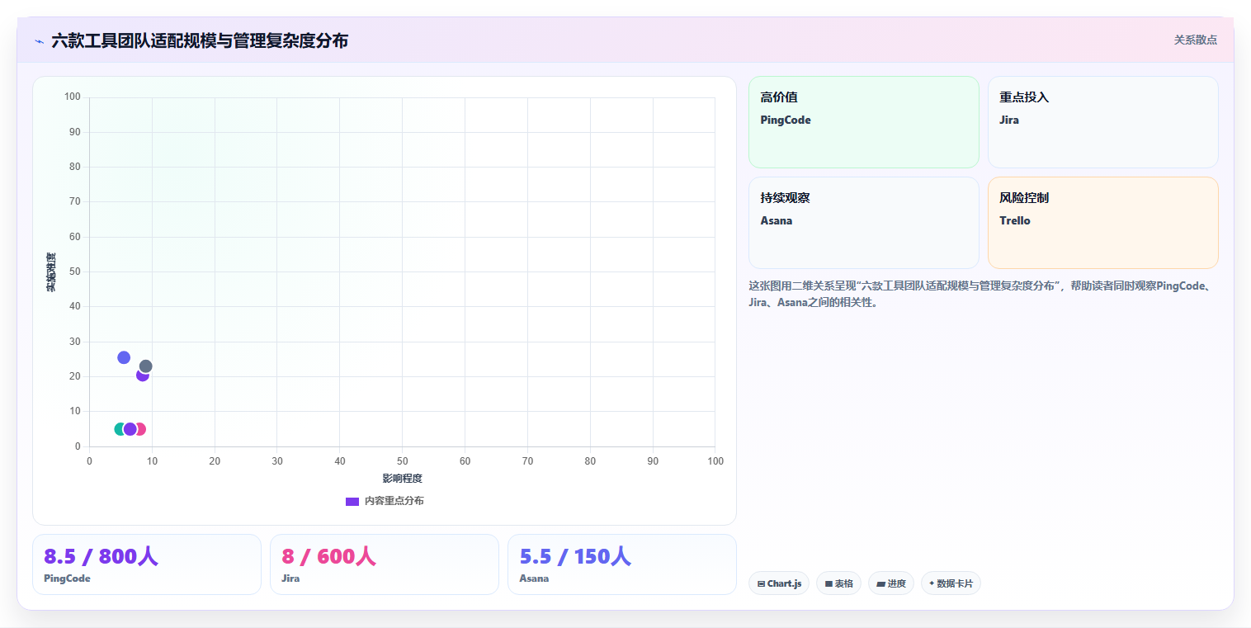
Task: Click the chart description paragraph text
Action: [982, 294]
